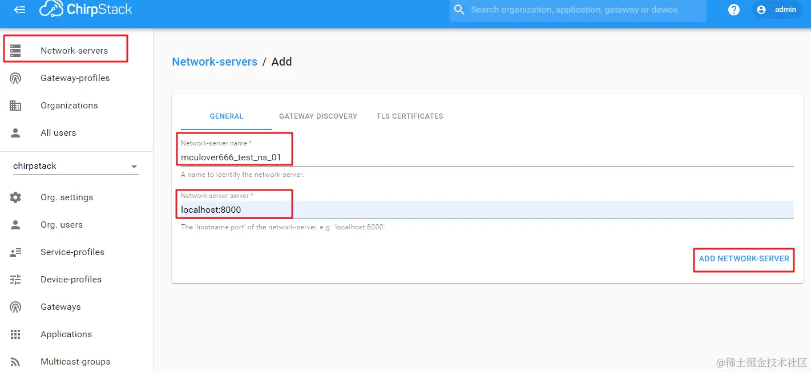Open Multicast-groups in the sidebar

pyautogui.click(x=76, y=362)
